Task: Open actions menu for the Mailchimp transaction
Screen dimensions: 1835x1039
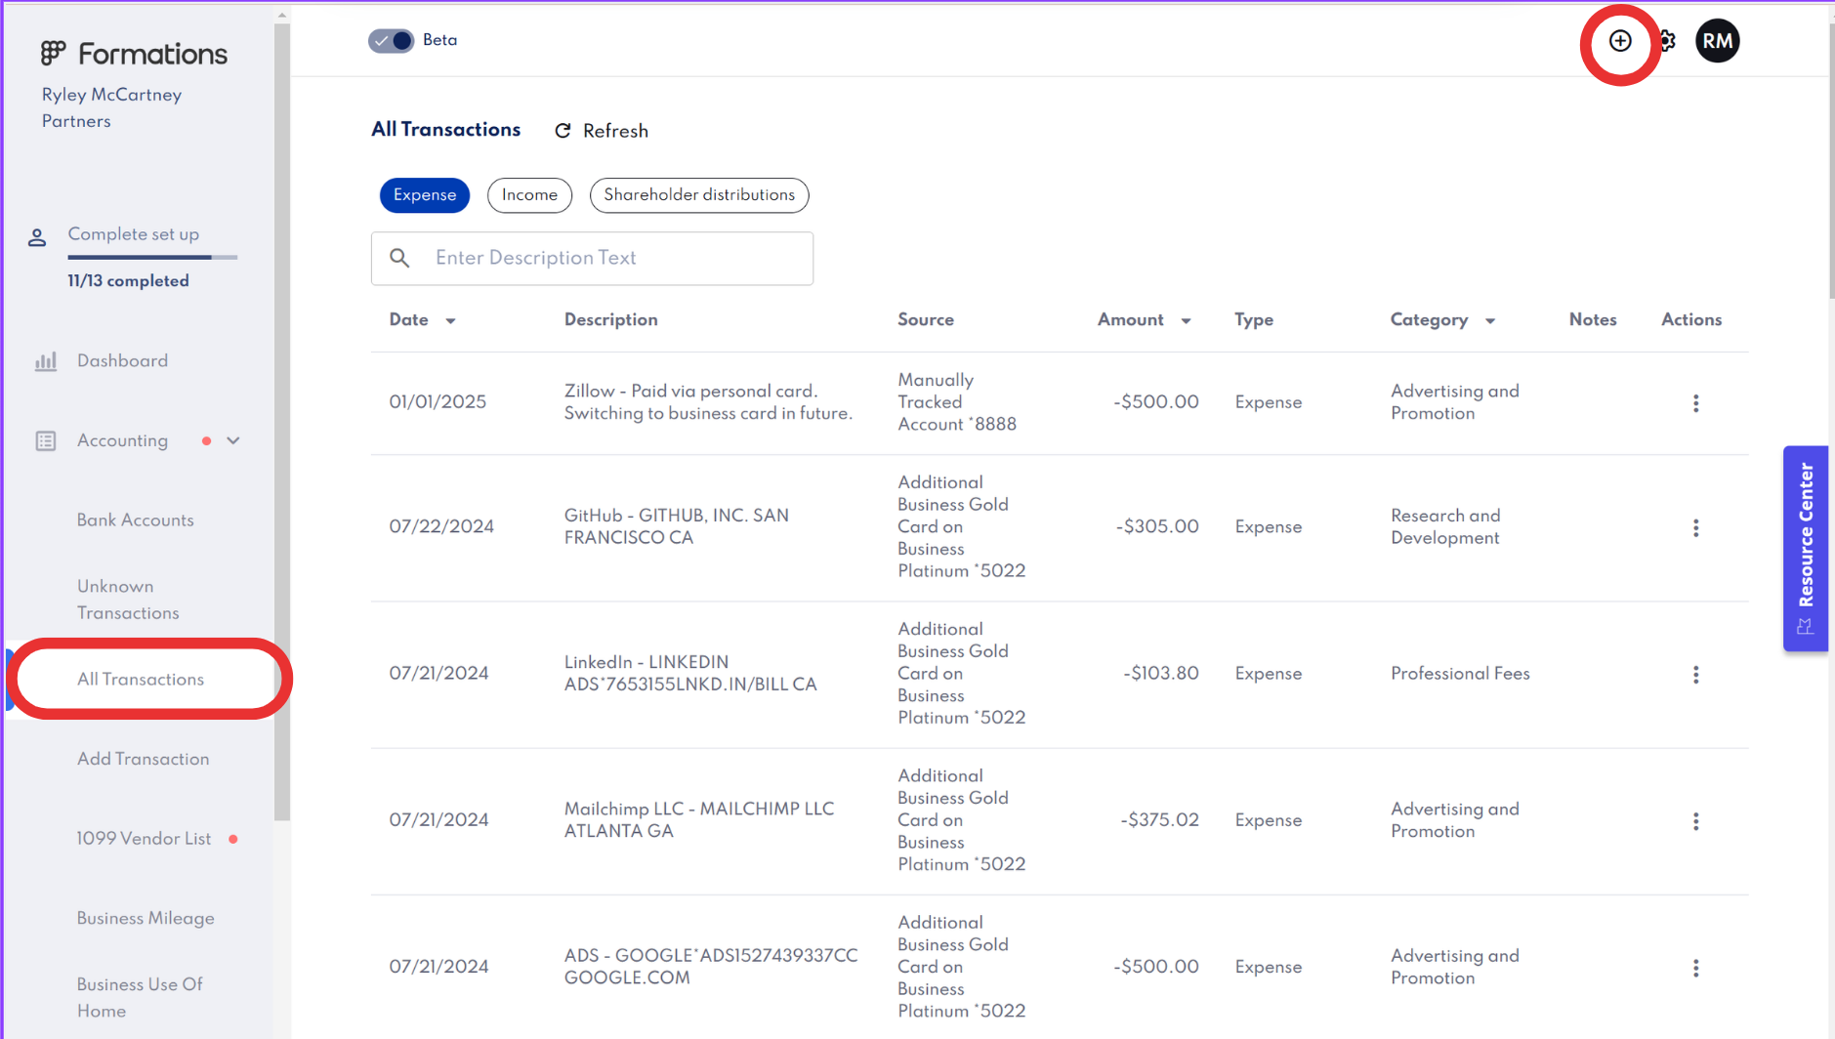Action: coord(1695,821)
